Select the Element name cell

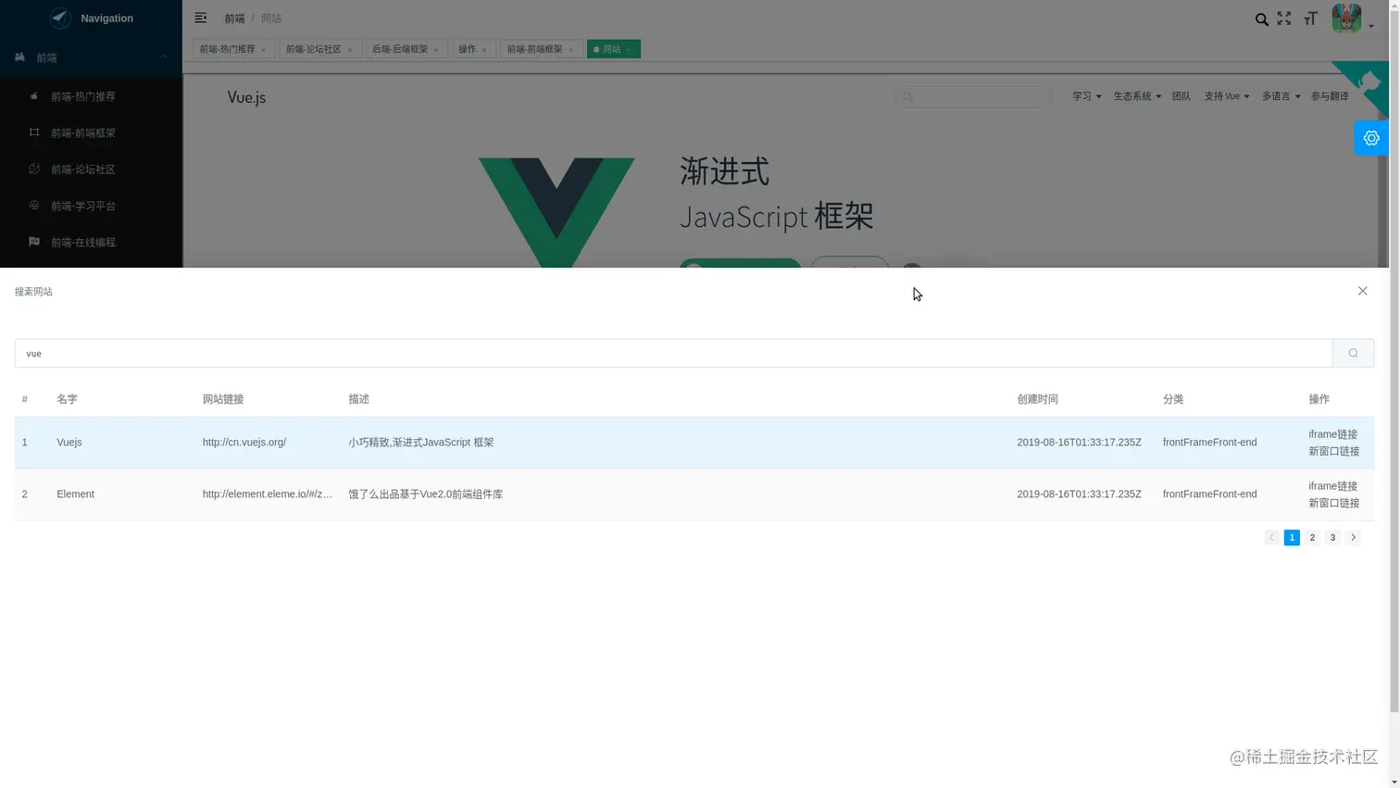[75, 494]
